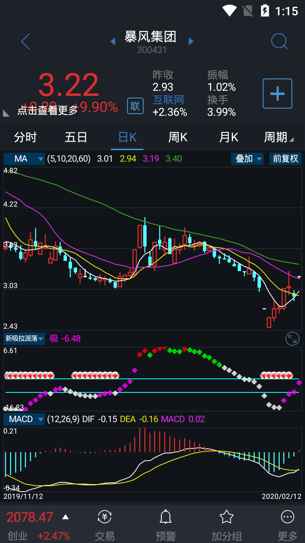Select the 五日 five-day tab

tap(76, 137)
